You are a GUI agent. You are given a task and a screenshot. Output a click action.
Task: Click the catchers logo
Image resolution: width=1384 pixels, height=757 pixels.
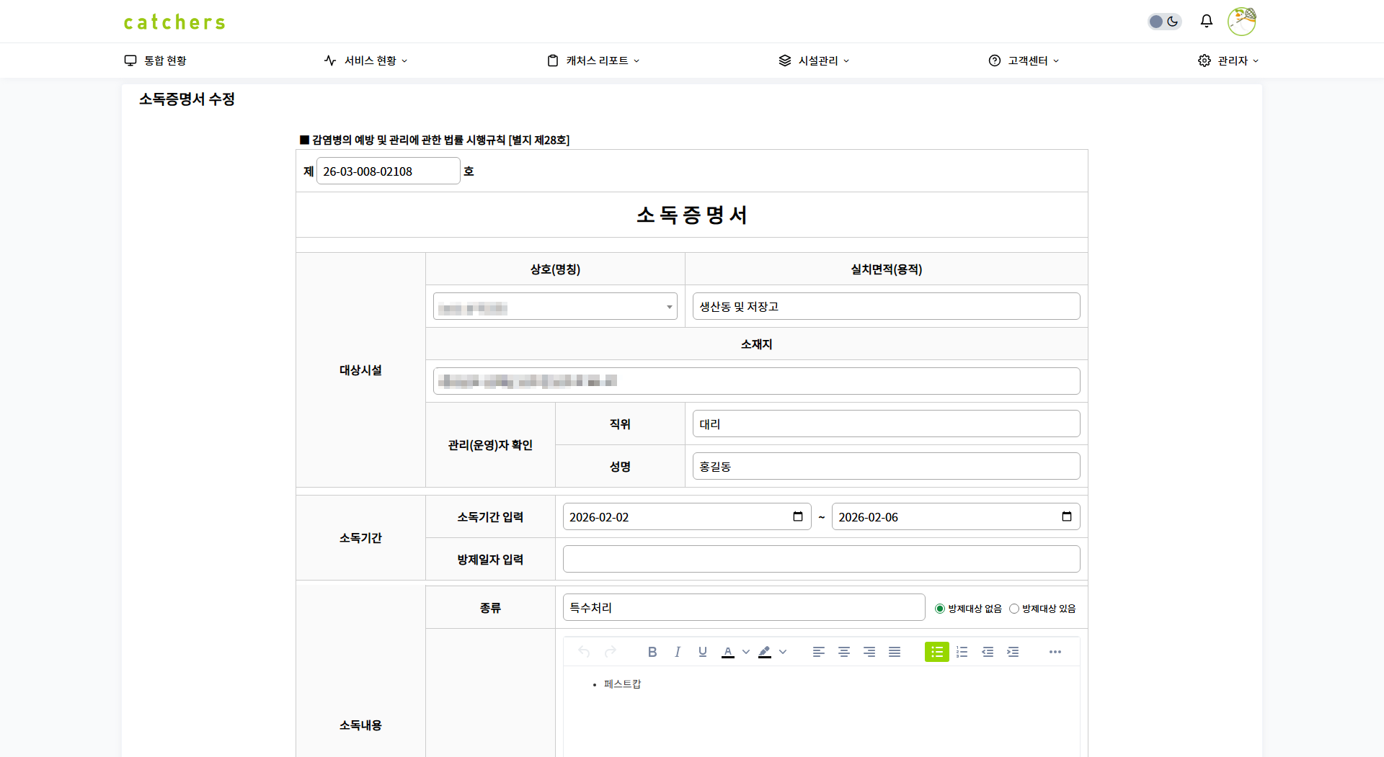tap(174, 22)
